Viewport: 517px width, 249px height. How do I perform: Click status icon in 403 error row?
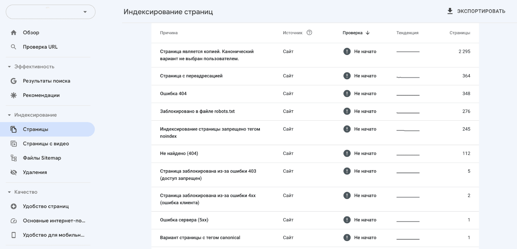(x=347, y=171)
